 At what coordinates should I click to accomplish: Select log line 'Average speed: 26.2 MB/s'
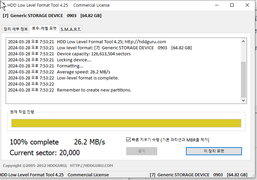pos(83,72)
